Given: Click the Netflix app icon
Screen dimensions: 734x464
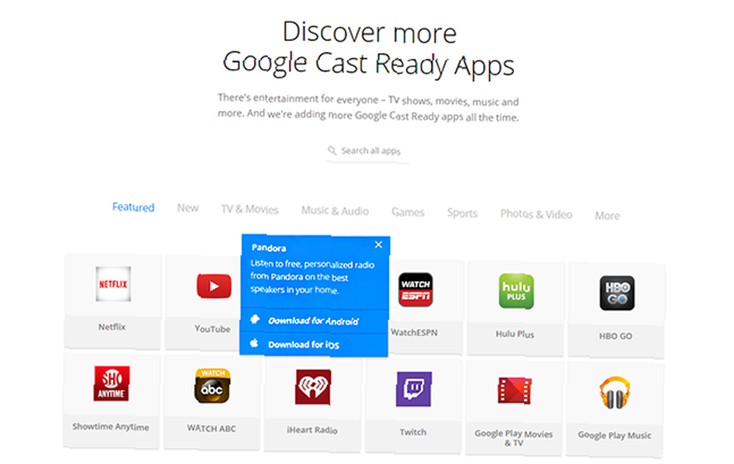Looking at the screenshot, I should [x=113, y=284].
